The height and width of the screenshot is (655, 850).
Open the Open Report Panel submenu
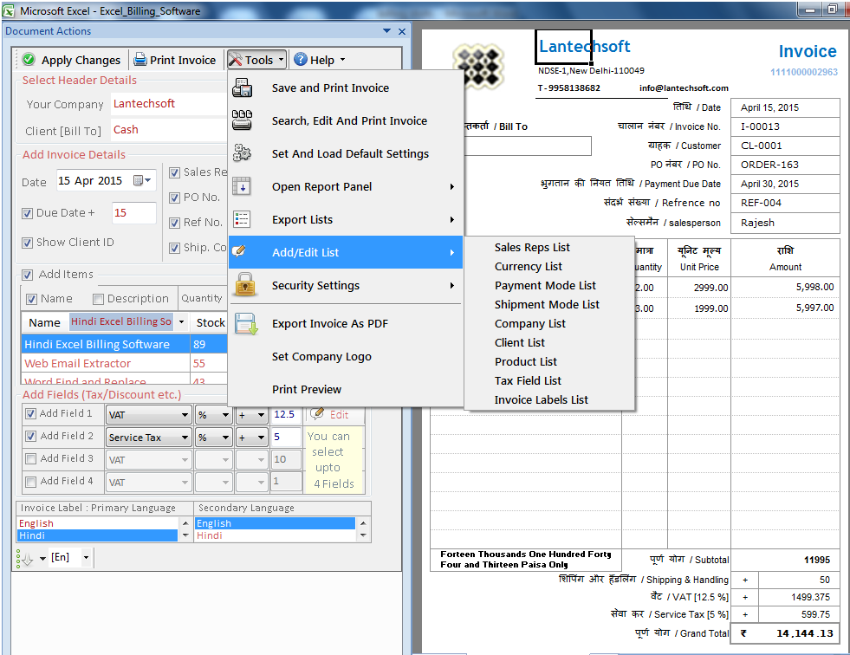(346, 186)
